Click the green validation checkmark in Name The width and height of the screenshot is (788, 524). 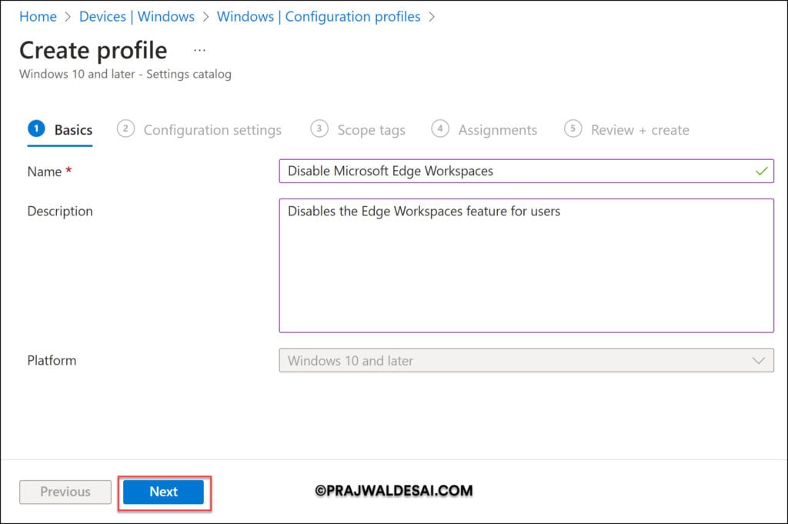tap(761, 172)
